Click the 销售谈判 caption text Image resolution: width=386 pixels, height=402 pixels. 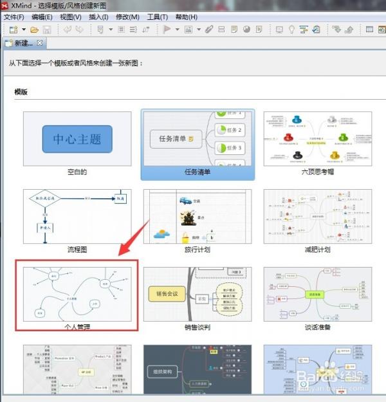coord(198,327)
